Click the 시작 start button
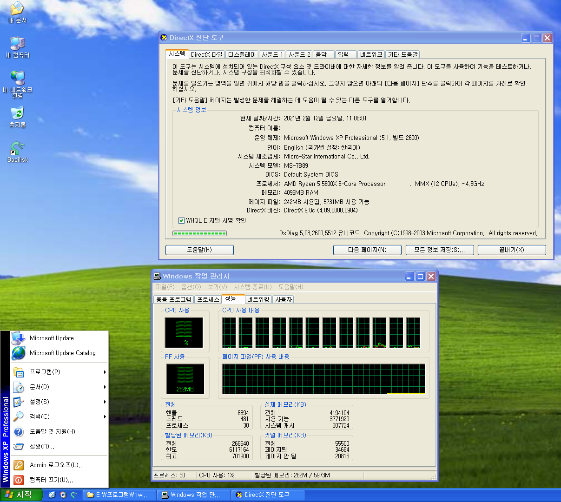This screenshot has width=561, height=502. tap(21, 495)
